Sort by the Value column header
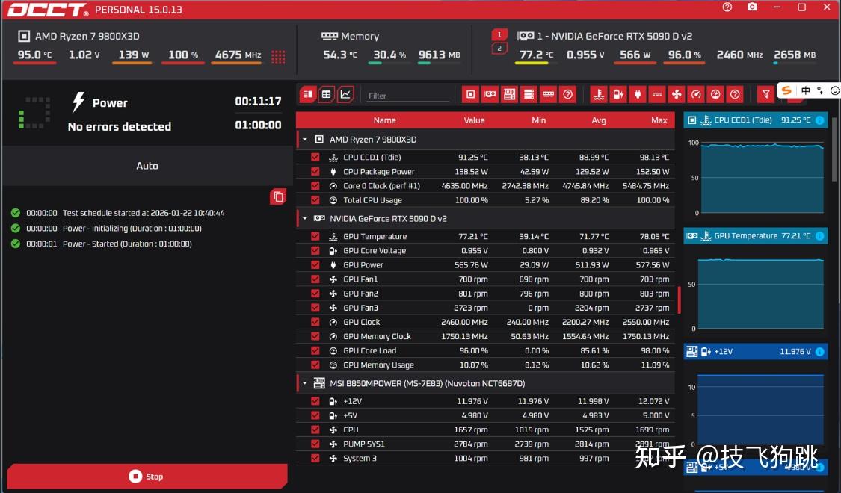 (x=474, y=120)
